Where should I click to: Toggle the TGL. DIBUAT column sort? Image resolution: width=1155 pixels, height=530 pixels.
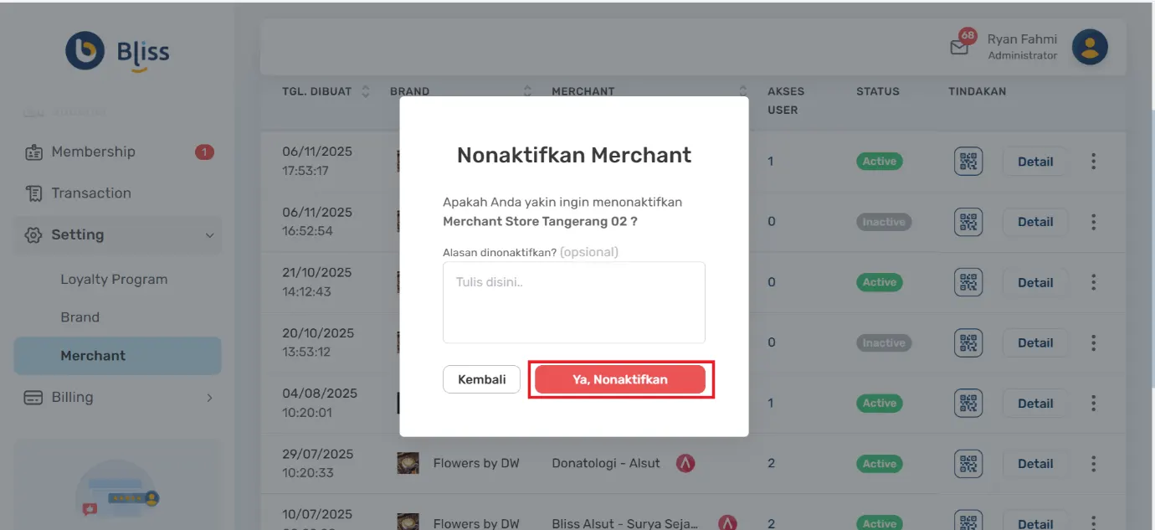[365, 91]
